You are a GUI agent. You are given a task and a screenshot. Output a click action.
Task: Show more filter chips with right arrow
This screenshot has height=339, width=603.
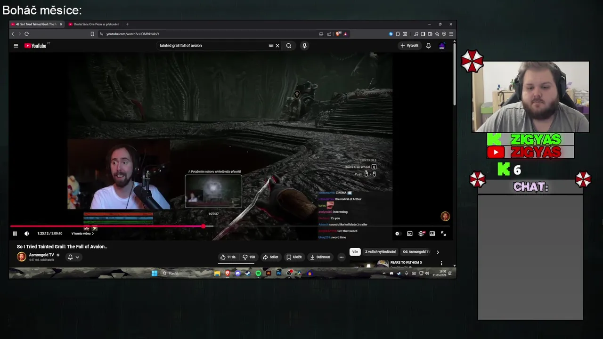tap(438, 252)
